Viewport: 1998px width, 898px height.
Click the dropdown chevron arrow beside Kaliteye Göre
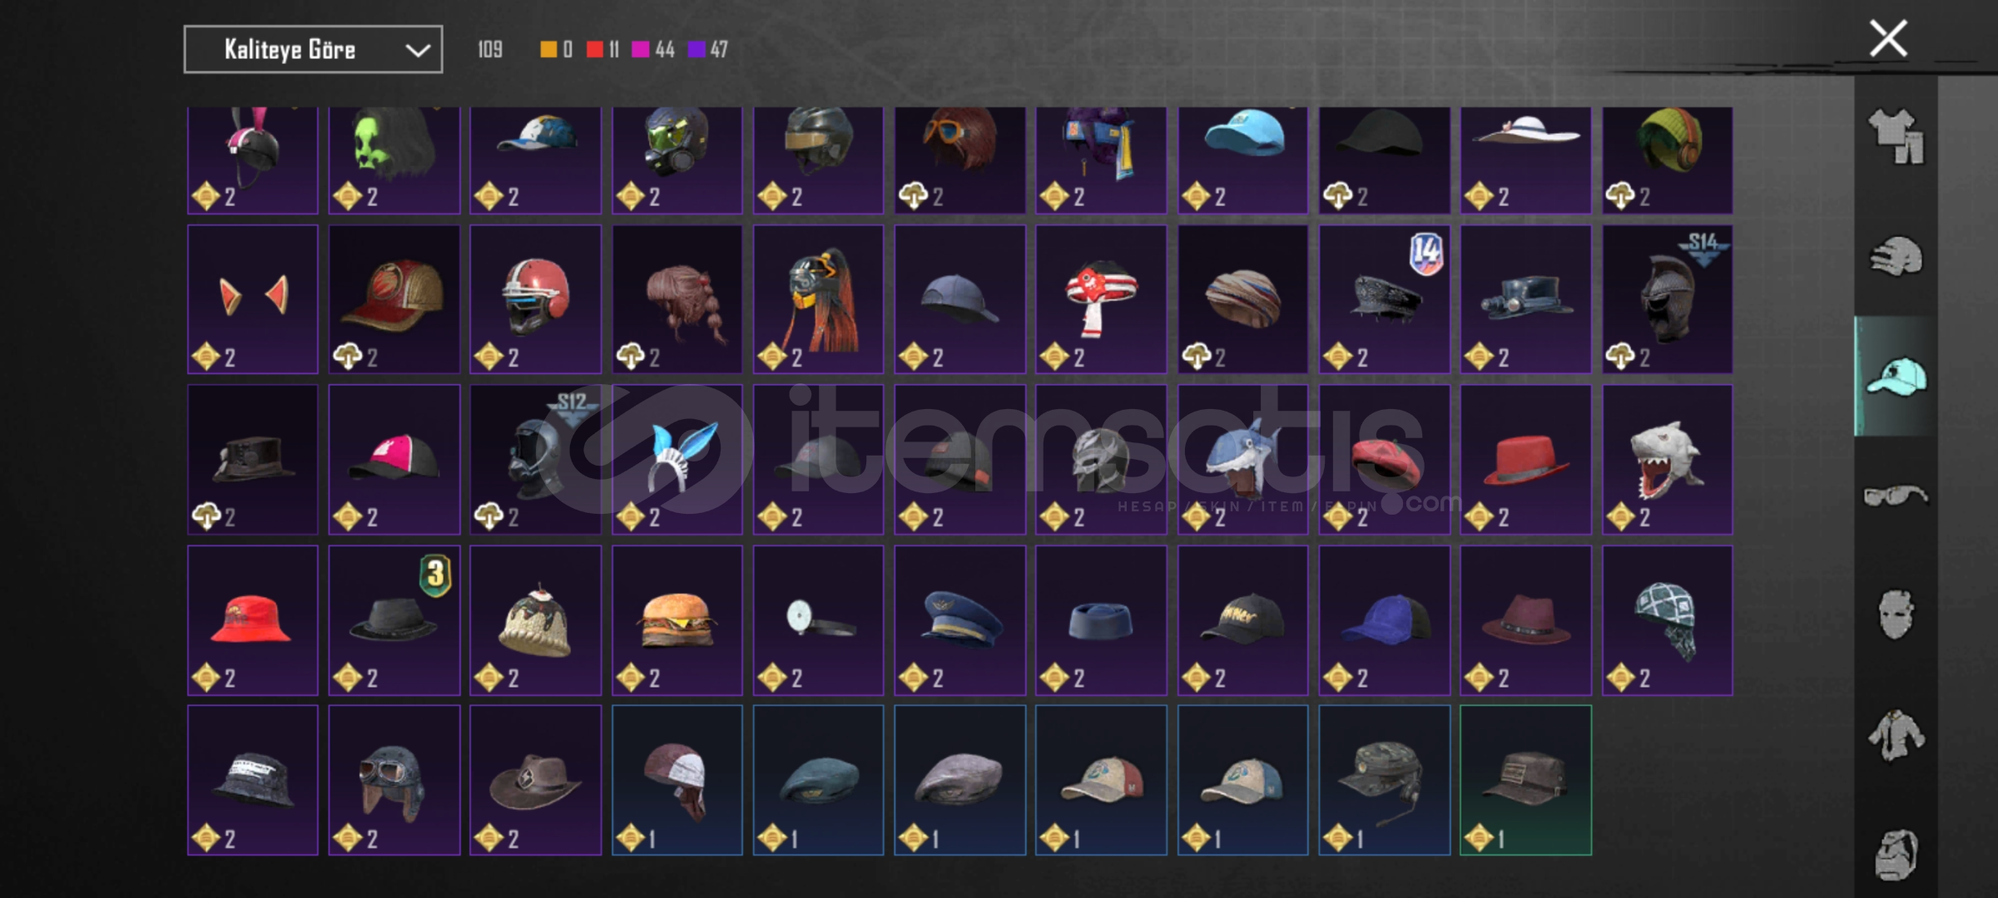(x=417, y=51)
